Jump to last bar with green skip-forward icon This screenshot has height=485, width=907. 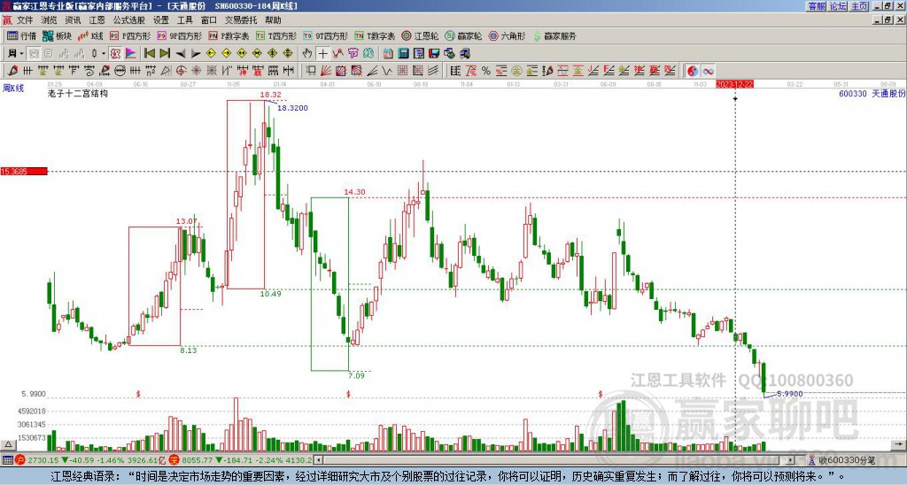point(165,54)
